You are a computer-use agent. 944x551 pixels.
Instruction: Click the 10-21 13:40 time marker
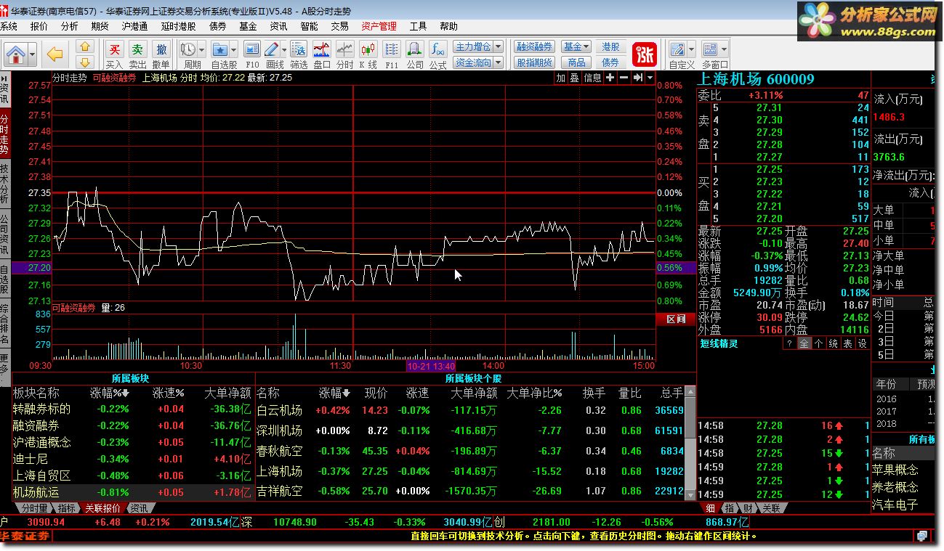coord(431,367)
